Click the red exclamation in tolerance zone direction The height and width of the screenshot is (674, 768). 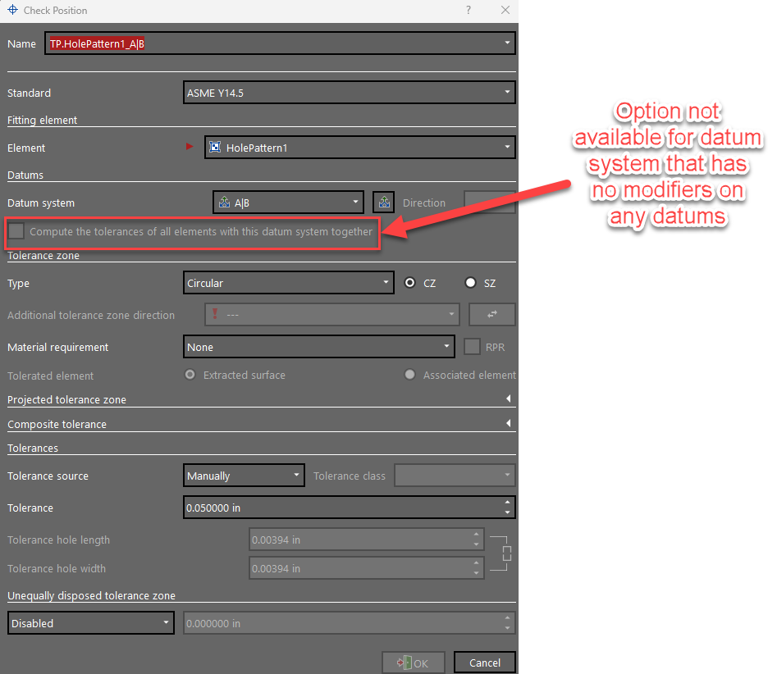click(x=214, y=313)
